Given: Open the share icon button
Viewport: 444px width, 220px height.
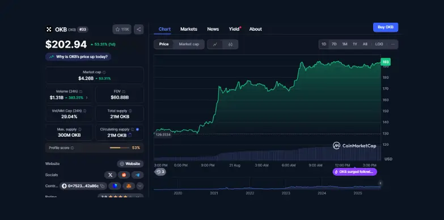Looking at the screenshot, I should 139,29.
